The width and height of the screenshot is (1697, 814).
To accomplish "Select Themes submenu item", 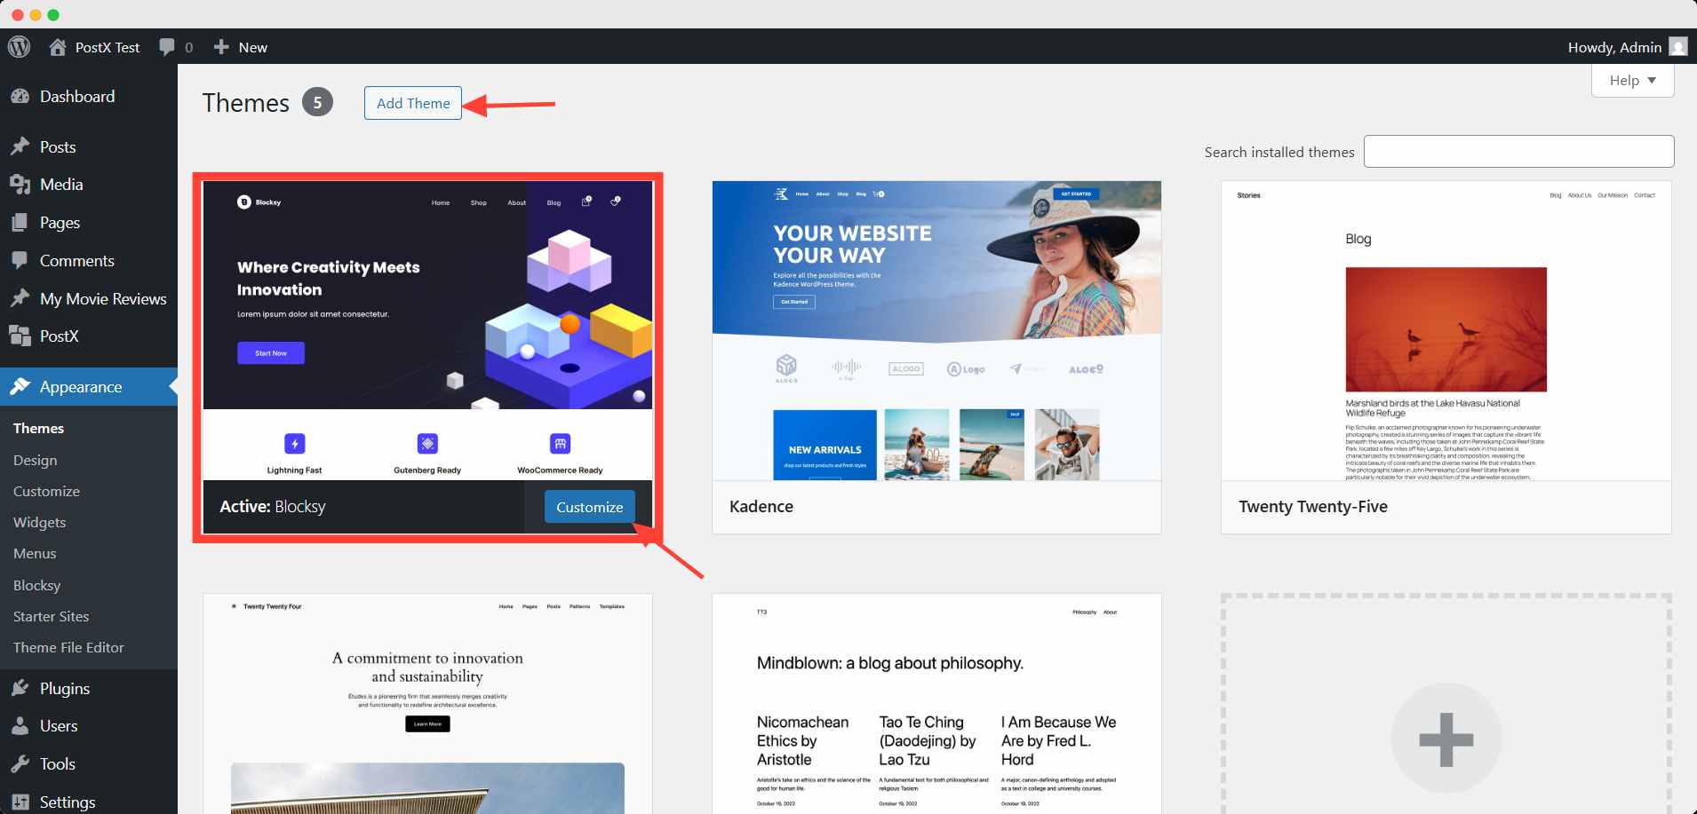I will pyautogui.click(x=38, y=428).
